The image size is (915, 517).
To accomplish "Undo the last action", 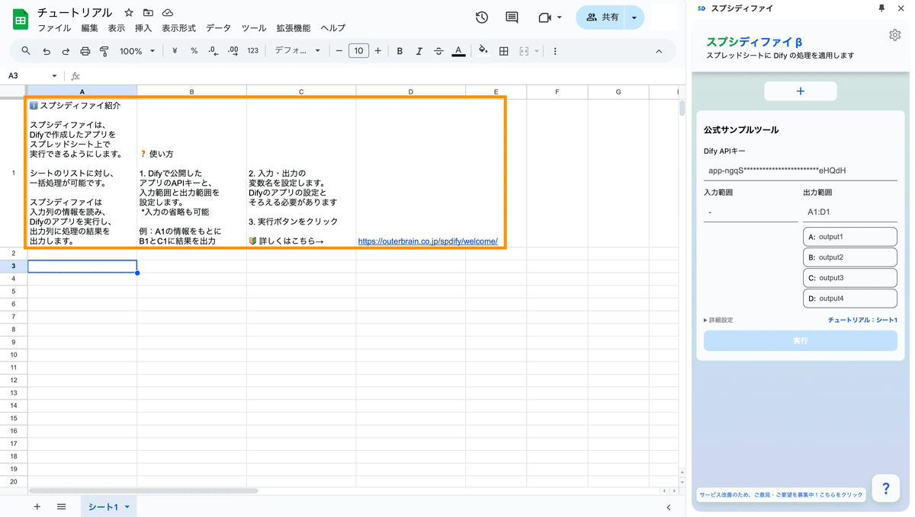I will click(47, 51).
